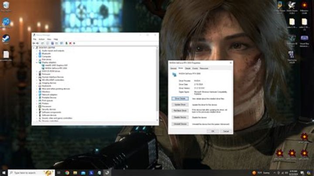
Task: Select the Software components category
Action: pyautogui.click(x=51, y=112)
